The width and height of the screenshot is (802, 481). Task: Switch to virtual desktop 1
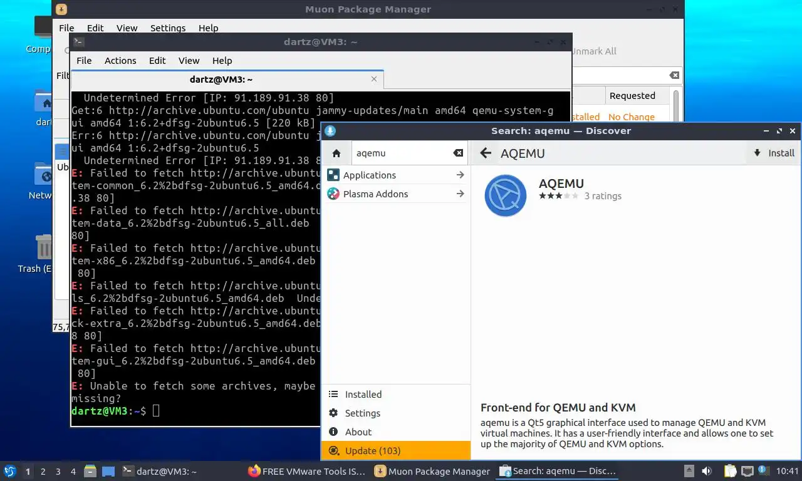tap(28, 471)
